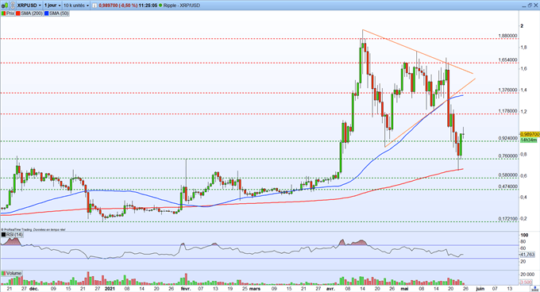The height and width of the screenshot is (292, 540).
Task: Click the 0,580000 support level label
Action: click(x=507, y=175)
